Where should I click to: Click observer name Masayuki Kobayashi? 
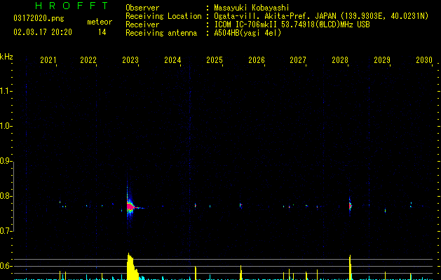pyautogui.click(x=252, y=8)
